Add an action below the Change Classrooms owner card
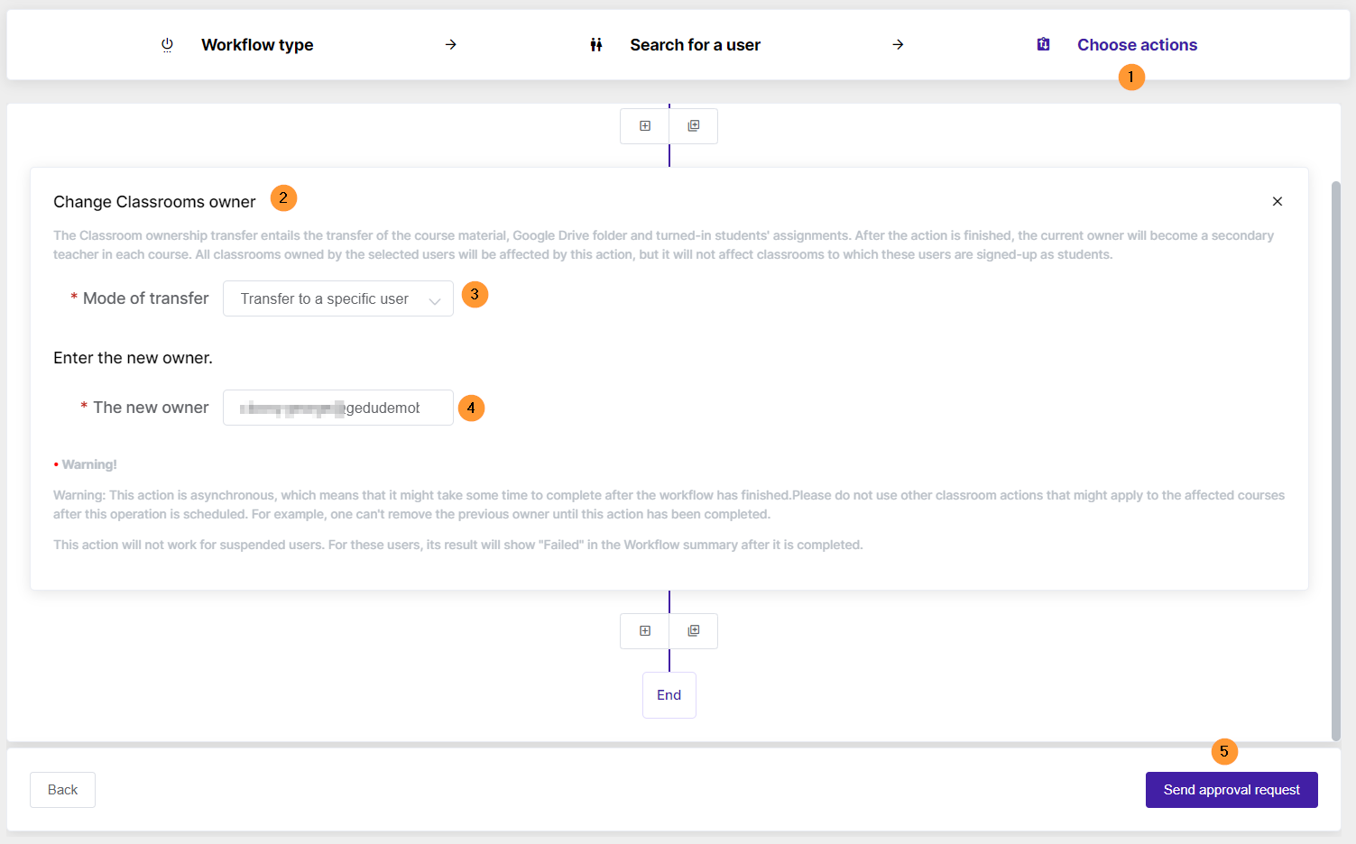The height and width of the screenshot is (844, 1356). [645, 631]
